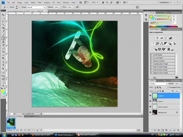Toggle lock transparent pixels
The image size is (183, 137).
pos(155,91)
